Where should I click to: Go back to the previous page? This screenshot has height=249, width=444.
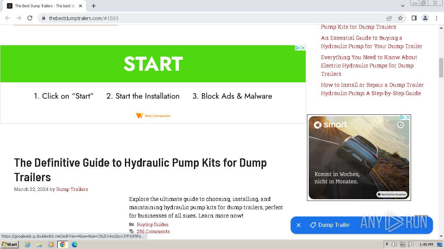point(8,18)
